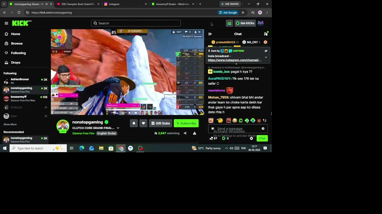This screenshot has height=214, width=382.
Task: Mute the nonstopgaming tab audio icon
Action: (x=46, y=4)
